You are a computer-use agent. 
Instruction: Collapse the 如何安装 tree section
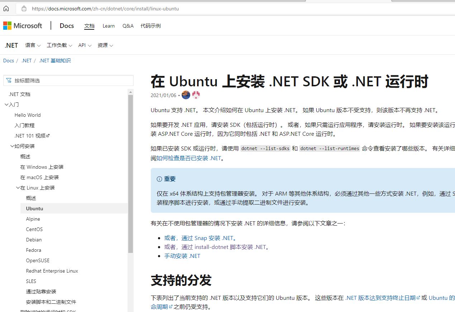[x=12, y=146]
